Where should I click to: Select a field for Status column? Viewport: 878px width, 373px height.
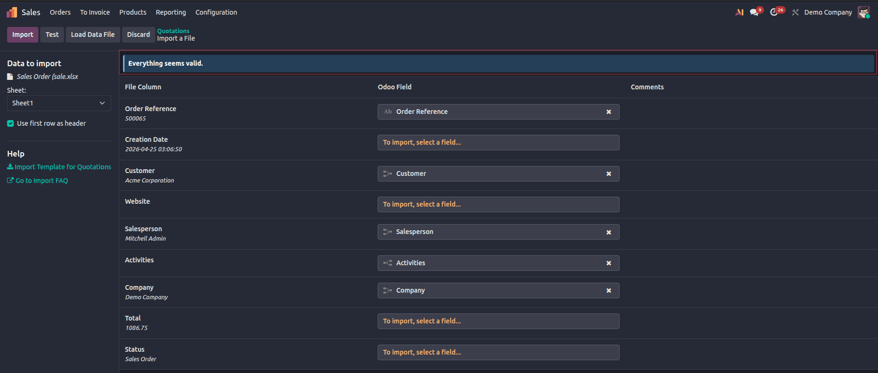pyautogui.click(x=498, y=352)
